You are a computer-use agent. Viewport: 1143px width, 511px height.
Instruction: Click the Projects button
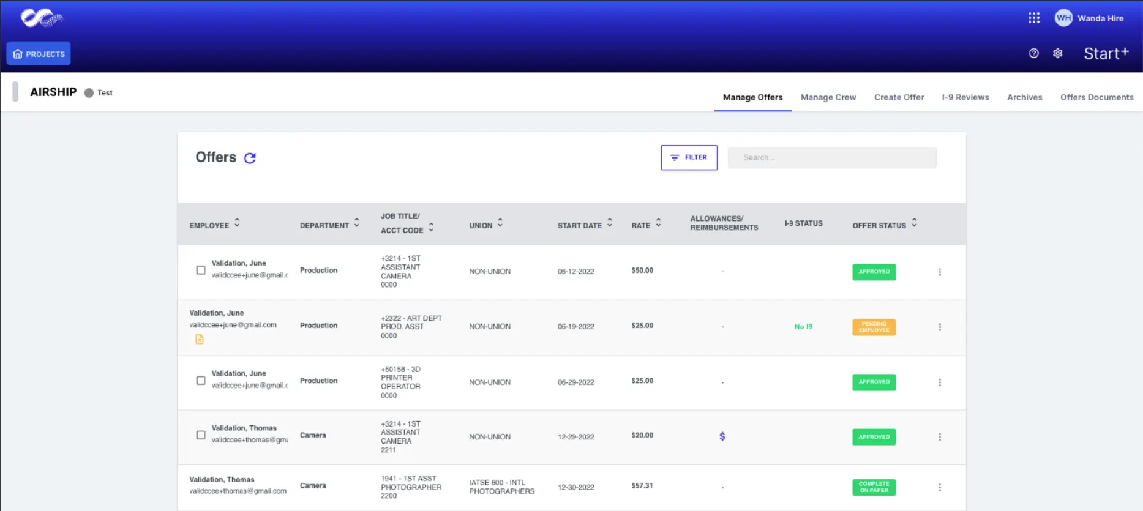pos(39,53)
